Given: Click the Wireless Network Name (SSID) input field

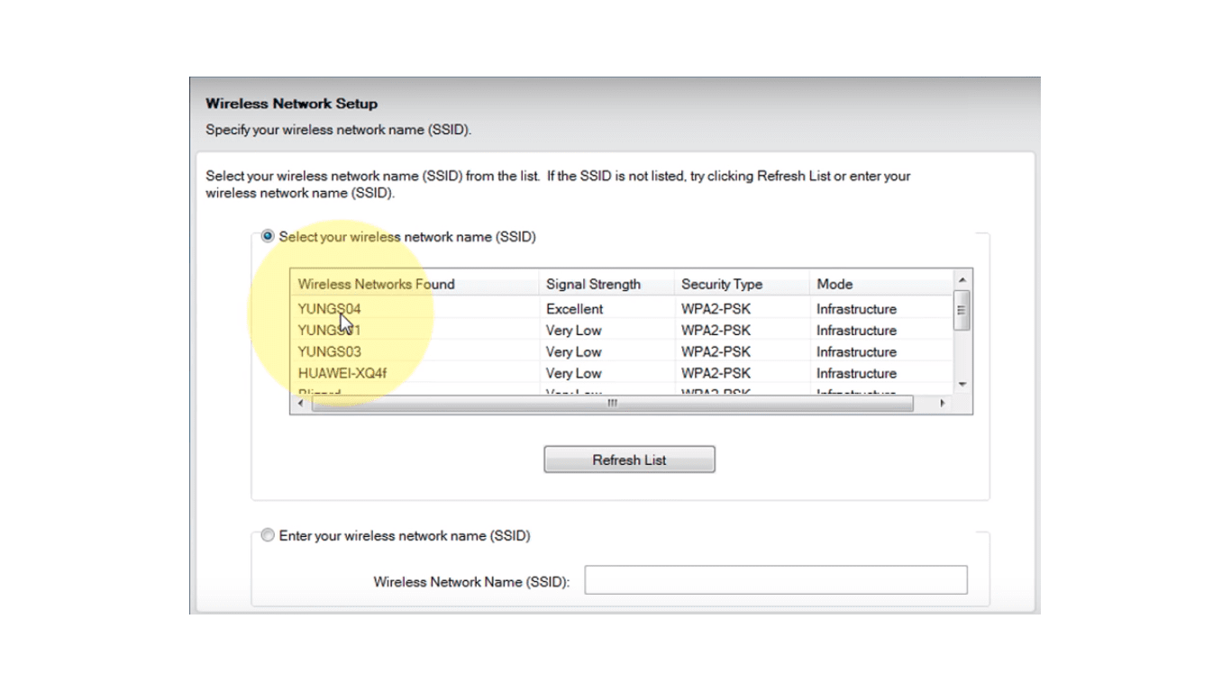Looking at the screenshot, I should [x=775, y=579].
